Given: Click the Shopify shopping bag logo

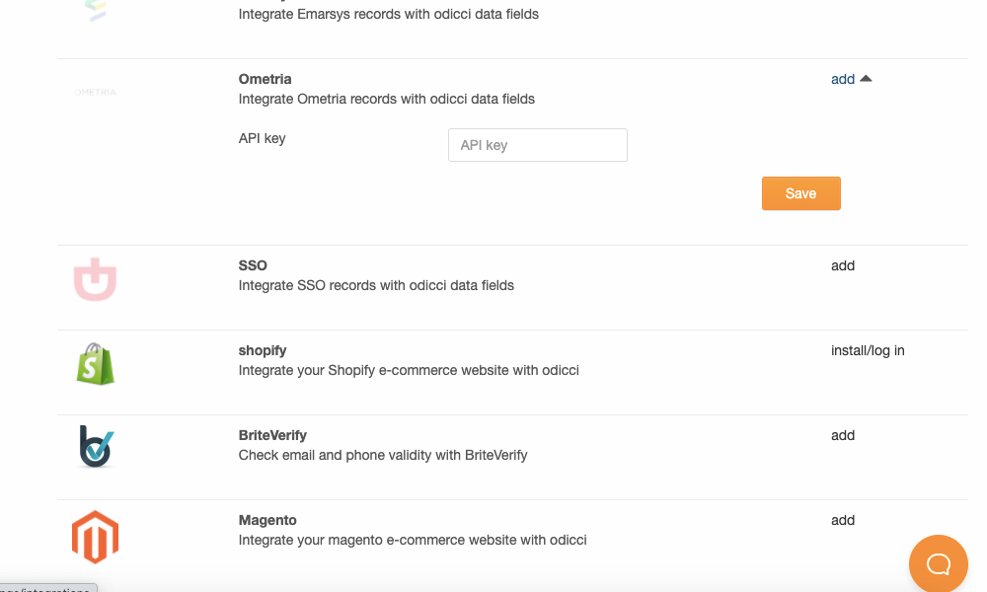Looking at the screenshot, I should click(96, 364).
